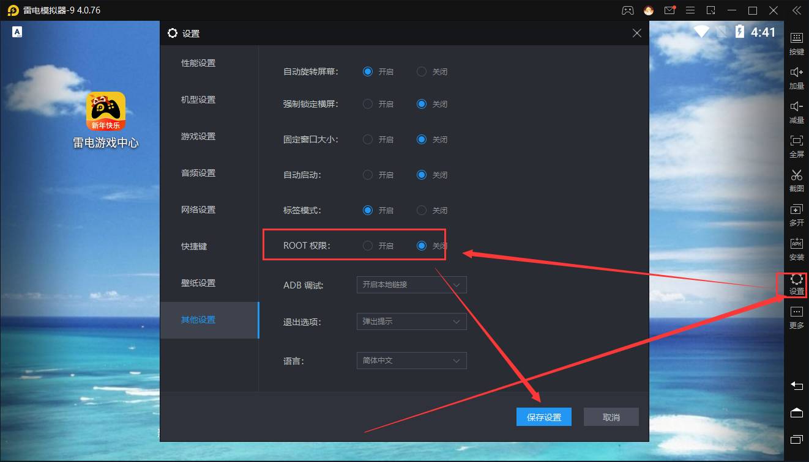Open the 退出选项 dropdown
The image size is (809, 462).
411,321
